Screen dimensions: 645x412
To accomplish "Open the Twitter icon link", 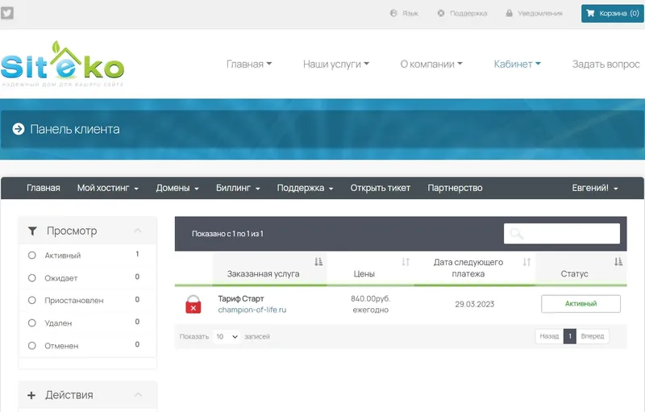I will coord(7,13).
